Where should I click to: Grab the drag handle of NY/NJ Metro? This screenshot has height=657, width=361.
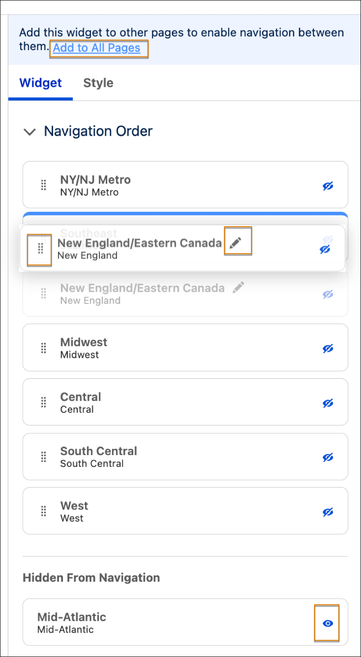click(44, 185)
